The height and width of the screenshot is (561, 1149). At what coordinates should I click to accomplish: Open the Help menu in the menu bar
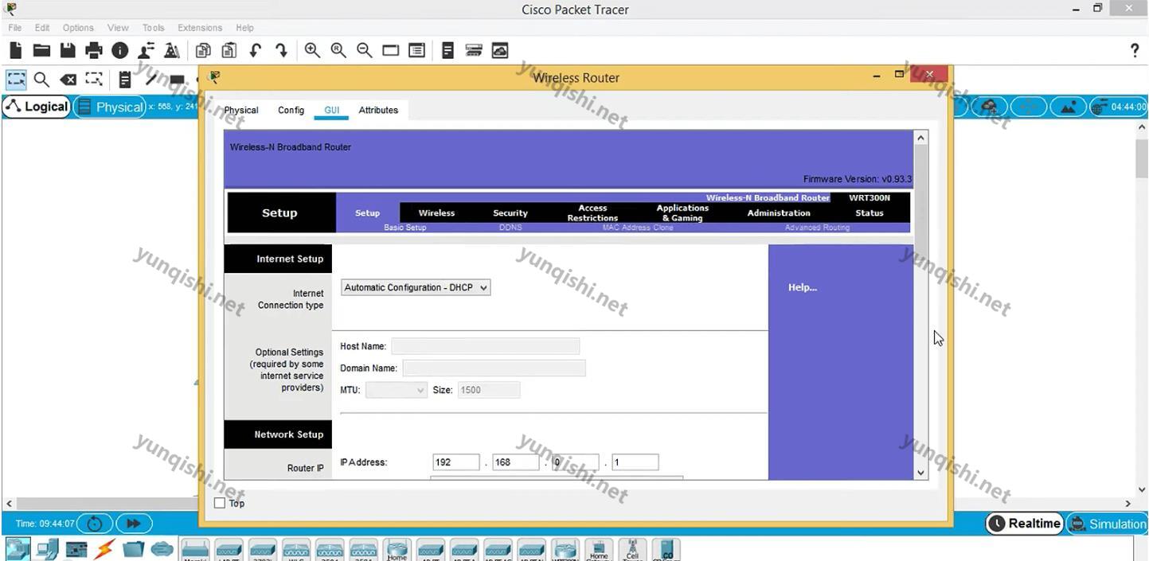tap(245, 27)
